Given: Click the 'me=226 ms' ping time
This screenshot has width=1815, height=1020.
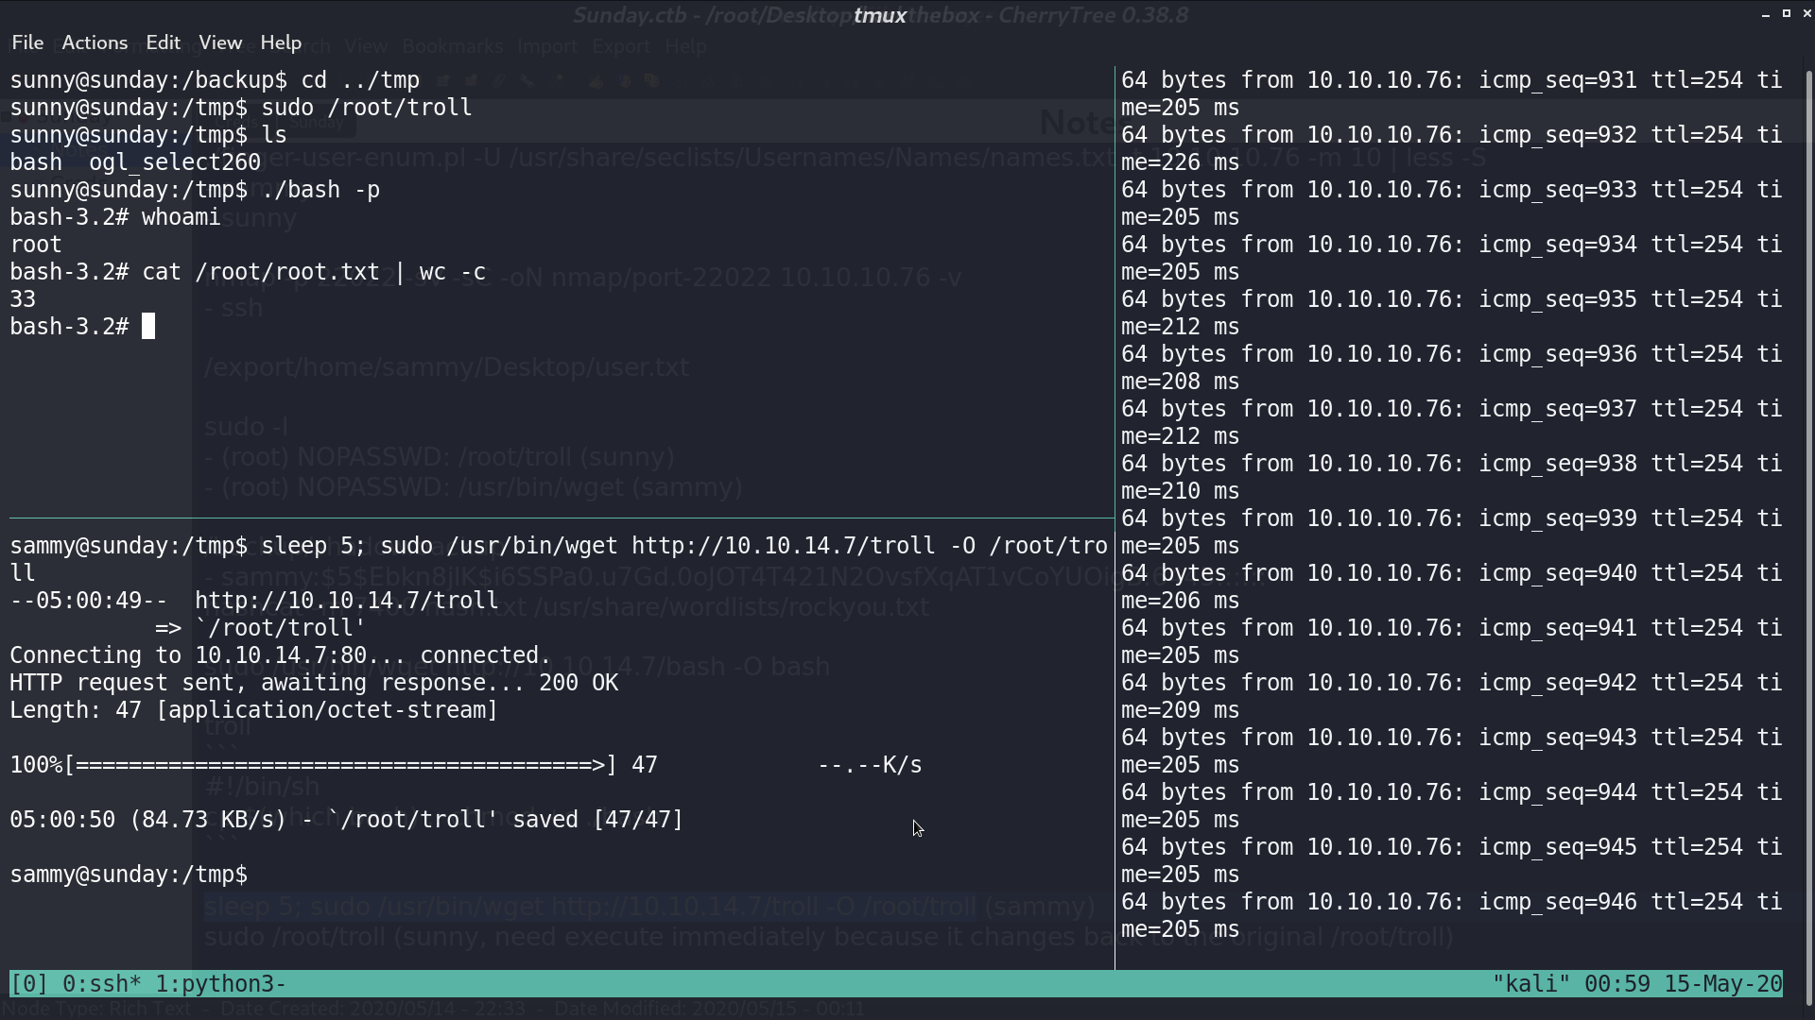Looking at the screenshot, I should click(x=1181, y=162).
